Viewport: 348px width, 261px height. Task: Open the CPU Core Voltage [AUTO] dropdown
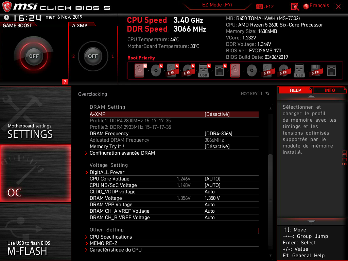pyautogui.click(x=174, y=179)
